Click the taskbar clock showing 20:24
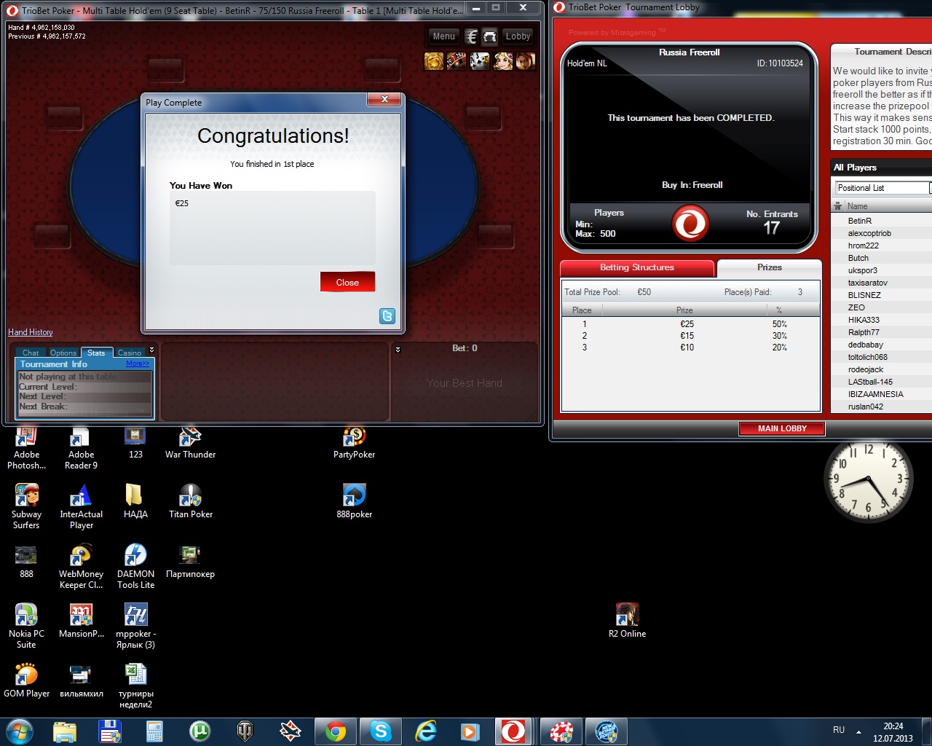Viewport: 932px width, 746px height. tap(893, 731)
